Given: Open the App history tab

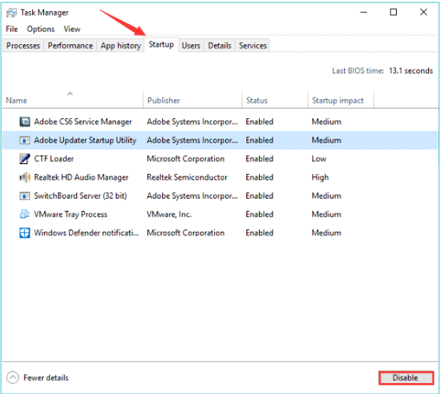Looking at the screenshot, I should point(120,46).
